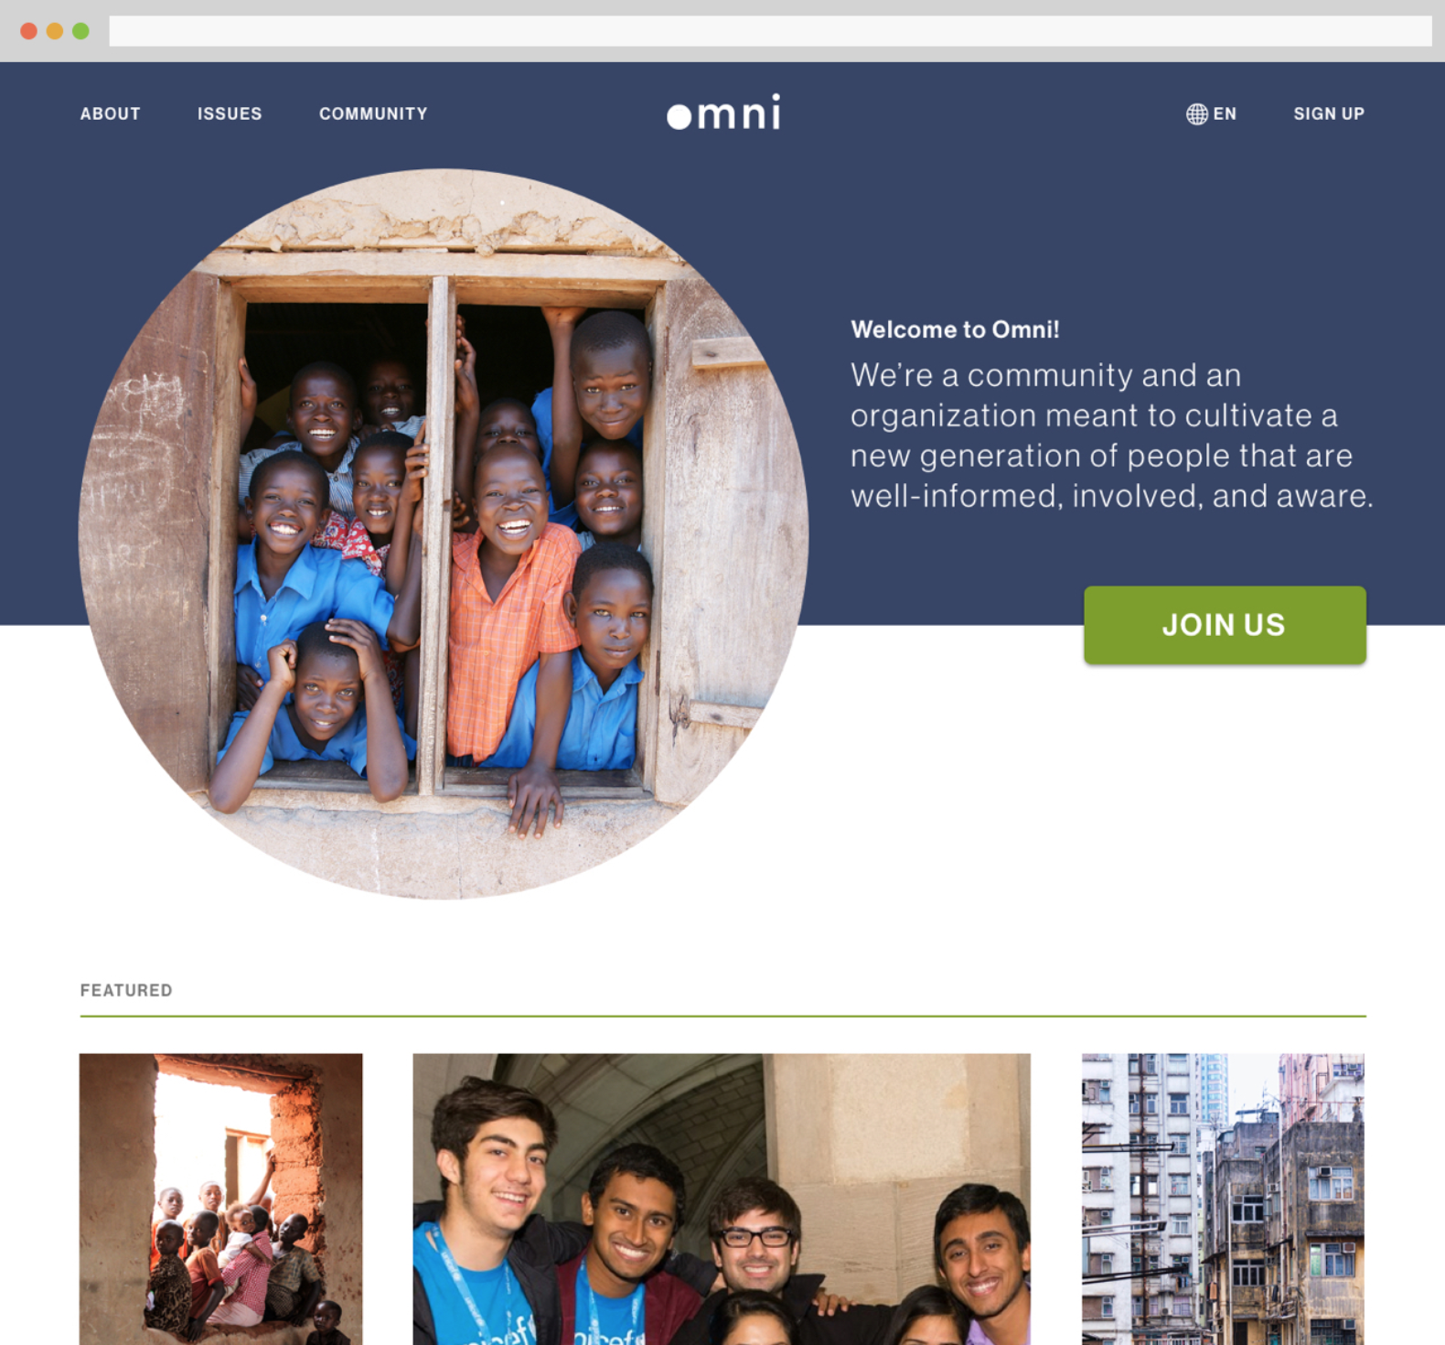Viewport: 1445px width, 1345px height.
Task: Click the green Join Us button
Action: 1225,625
